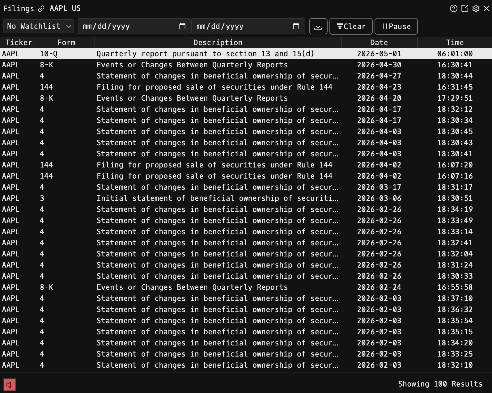Select the Form 4 filing at 18:35:15

(246, 332)
